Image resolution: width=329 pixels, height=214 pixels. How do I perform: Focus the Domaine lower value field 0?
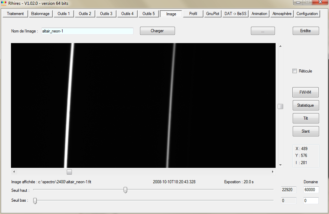[311, 201]
